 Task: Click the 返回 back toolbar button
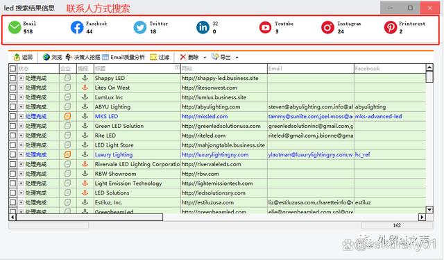23,57
